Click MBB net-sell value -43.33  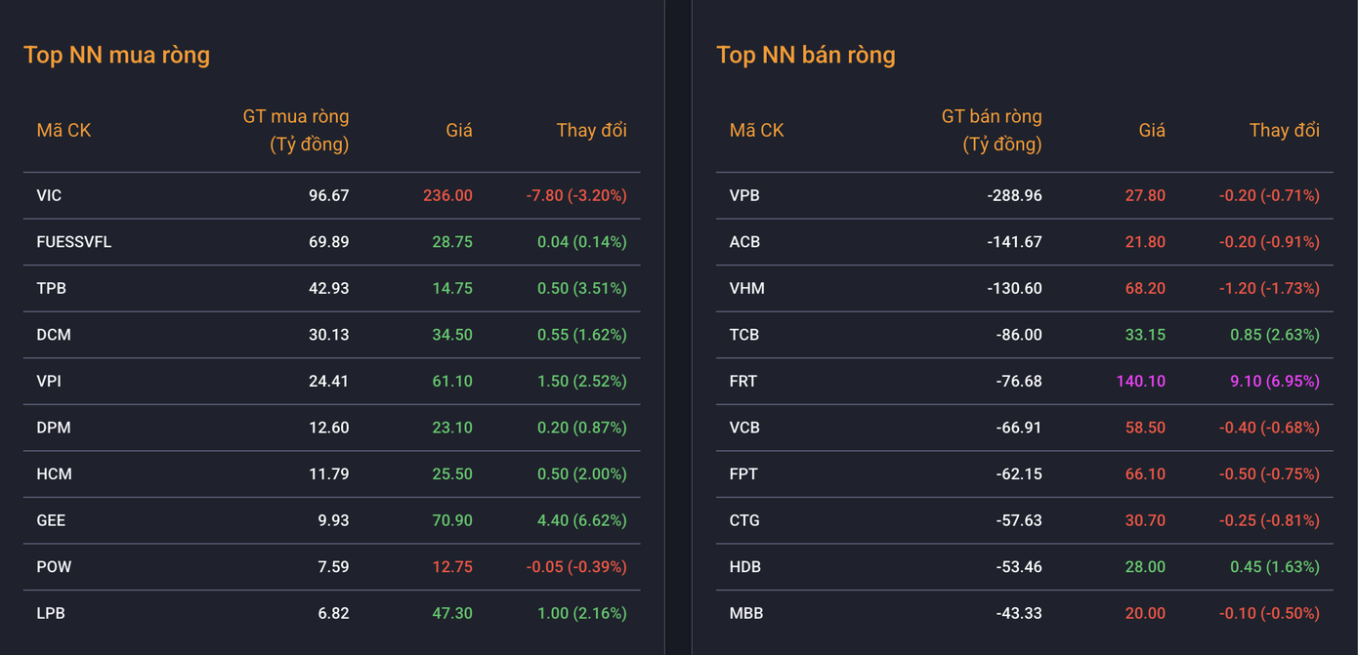(1019, 613)
